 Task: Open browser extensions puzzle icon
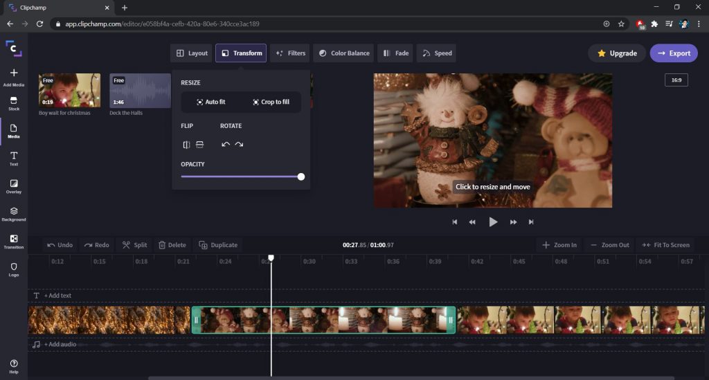[654, 24]
